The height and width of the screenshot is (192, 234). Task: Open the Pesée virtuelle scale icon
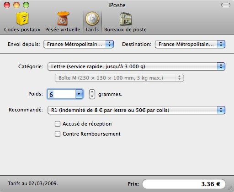[x=63, y=19]
